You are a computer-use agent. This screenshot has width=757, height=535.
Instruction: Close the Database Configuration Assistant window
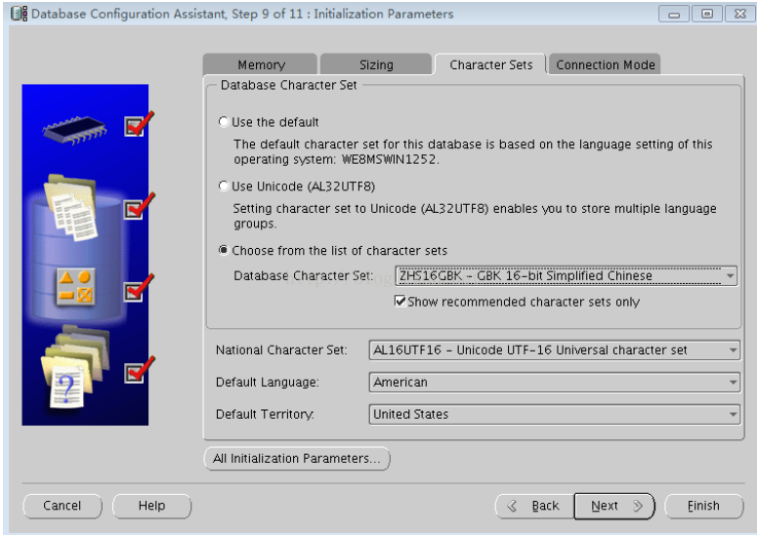pyautogui.click(x=739, y=14)
